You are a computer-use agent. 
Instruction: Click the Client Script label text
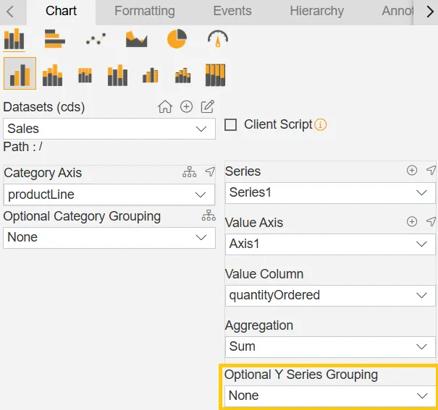click(x=278, y=124)
